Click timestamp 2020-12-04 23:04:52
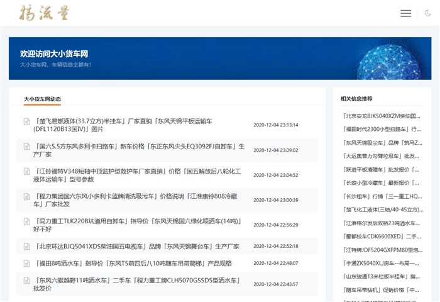The width and height of the screenshot is (440, 302). point(275,175)
